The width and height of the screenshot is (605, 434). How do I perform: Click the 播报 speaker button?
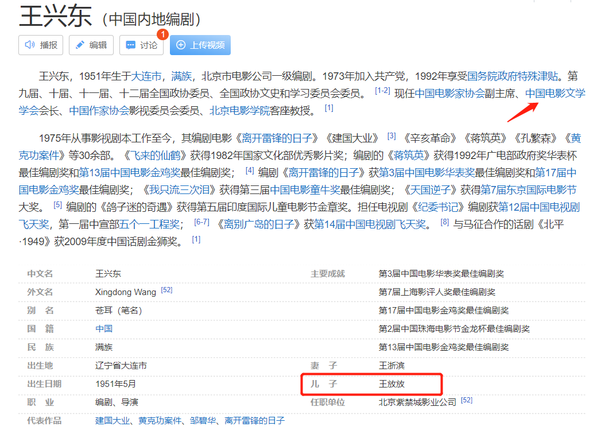[41, 45]
